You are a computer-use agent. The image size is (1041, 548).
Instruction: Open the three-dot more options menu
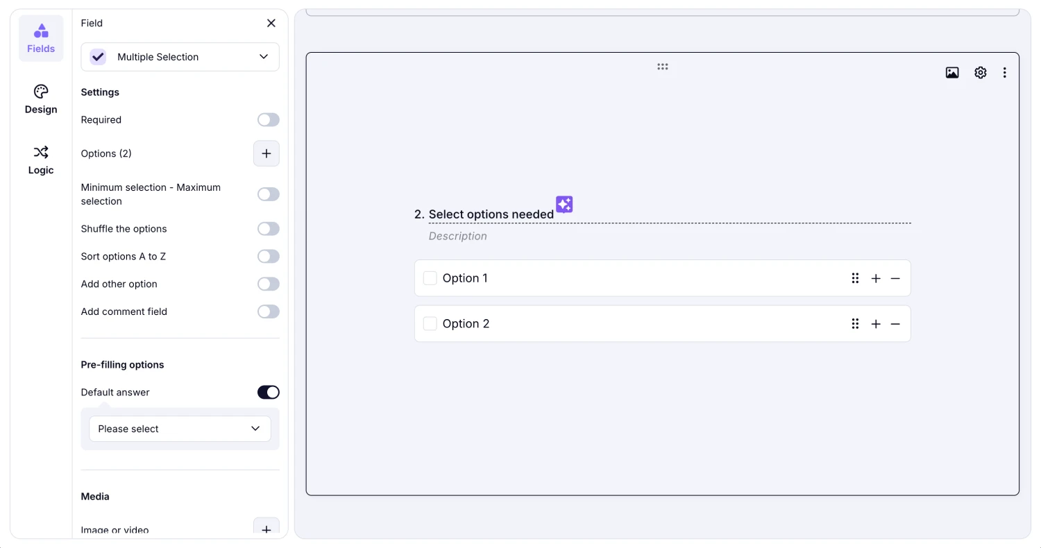pos(1004,73)
